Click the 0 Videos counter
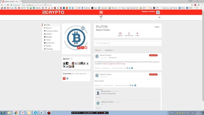204x115 pixels. 137,34
